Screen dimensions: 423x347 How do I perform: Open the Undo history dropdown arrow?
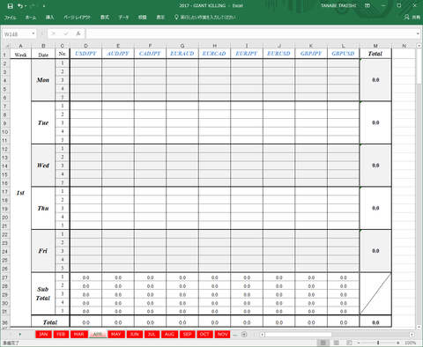click(26, 6)
